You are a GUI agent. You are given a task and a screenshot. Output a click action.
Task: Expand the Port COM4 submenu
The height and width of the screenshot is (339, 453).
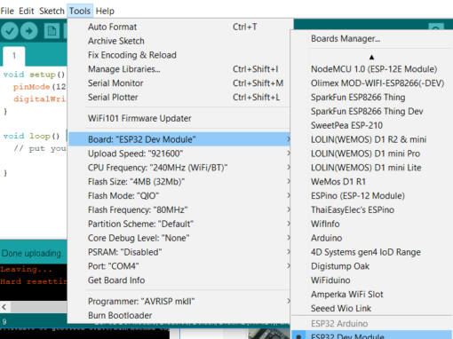179,266
